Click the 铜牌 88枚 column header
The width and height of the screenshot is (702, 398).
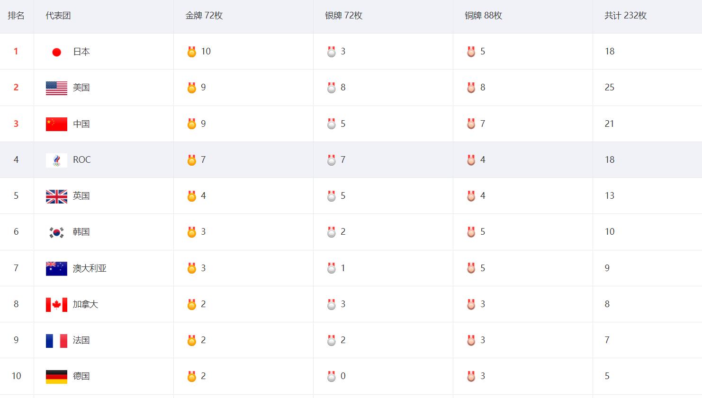(484, 16)
